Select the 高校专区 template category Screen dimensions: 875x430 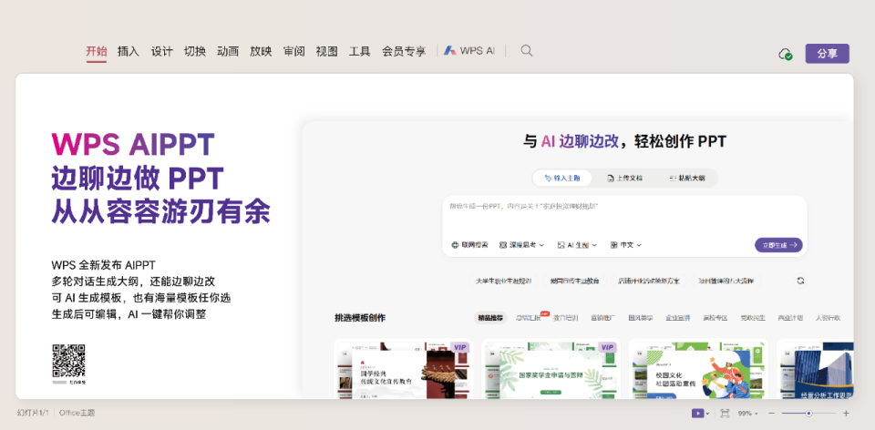715,318
